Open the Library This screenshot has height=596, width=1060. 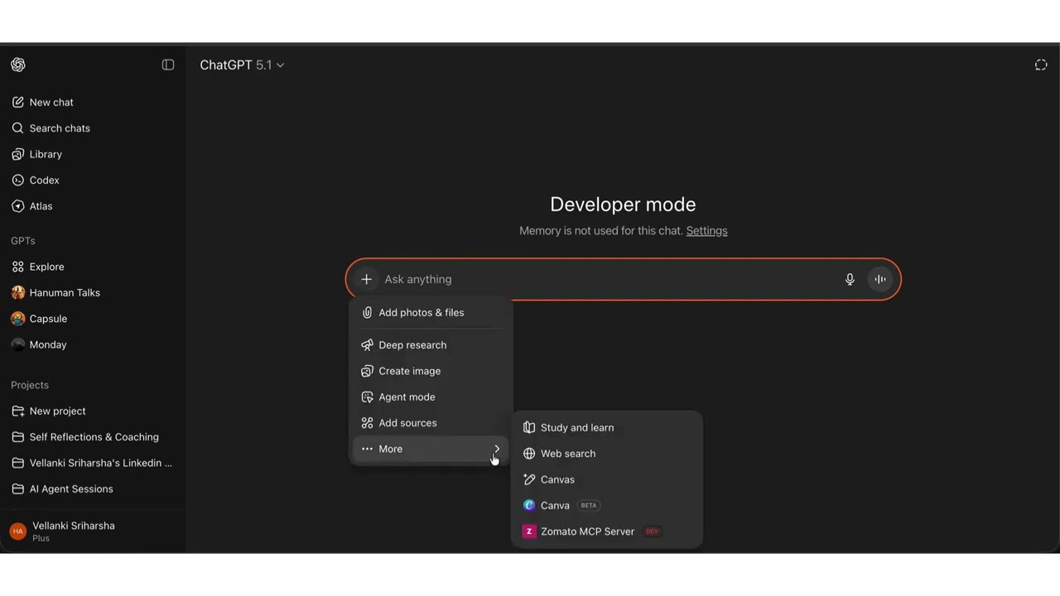pos(93,154)
